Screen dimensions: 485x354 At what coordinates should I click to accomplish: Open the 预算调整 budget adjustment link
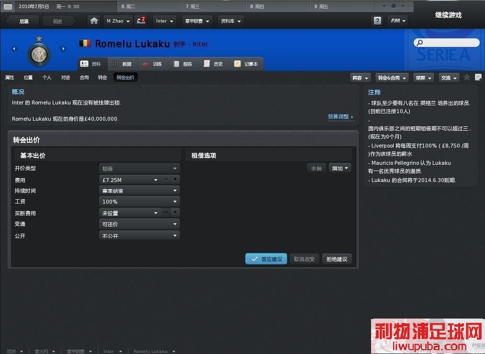340,117
